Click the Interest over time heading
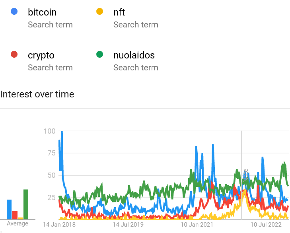Viewport: 290px width, 233px height. [37, 94]
